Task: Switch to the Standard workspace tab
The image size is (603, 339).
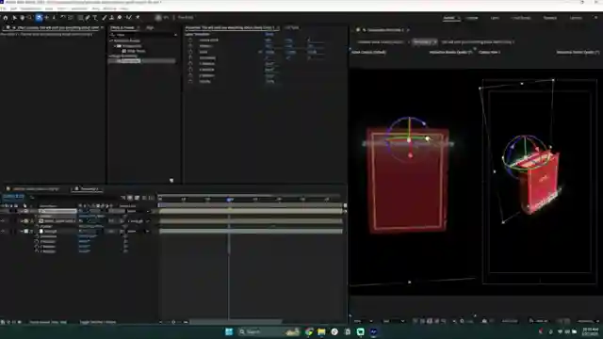Action: tap(550, 18)
